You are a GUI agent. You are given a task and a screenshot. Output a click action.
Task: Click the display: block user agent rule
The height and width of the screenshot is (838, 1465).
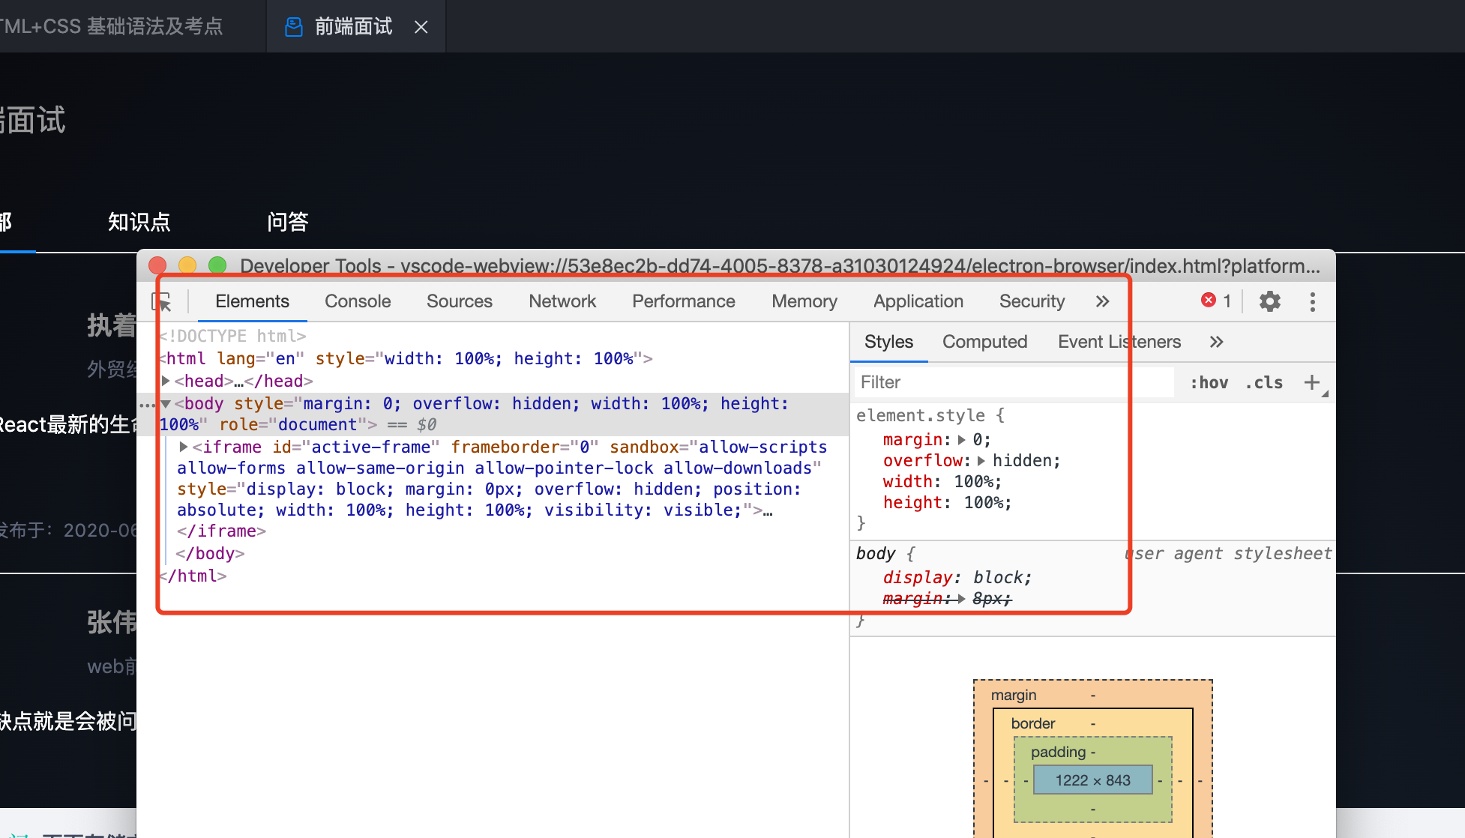pyautogui.click(x=957, y=577)
